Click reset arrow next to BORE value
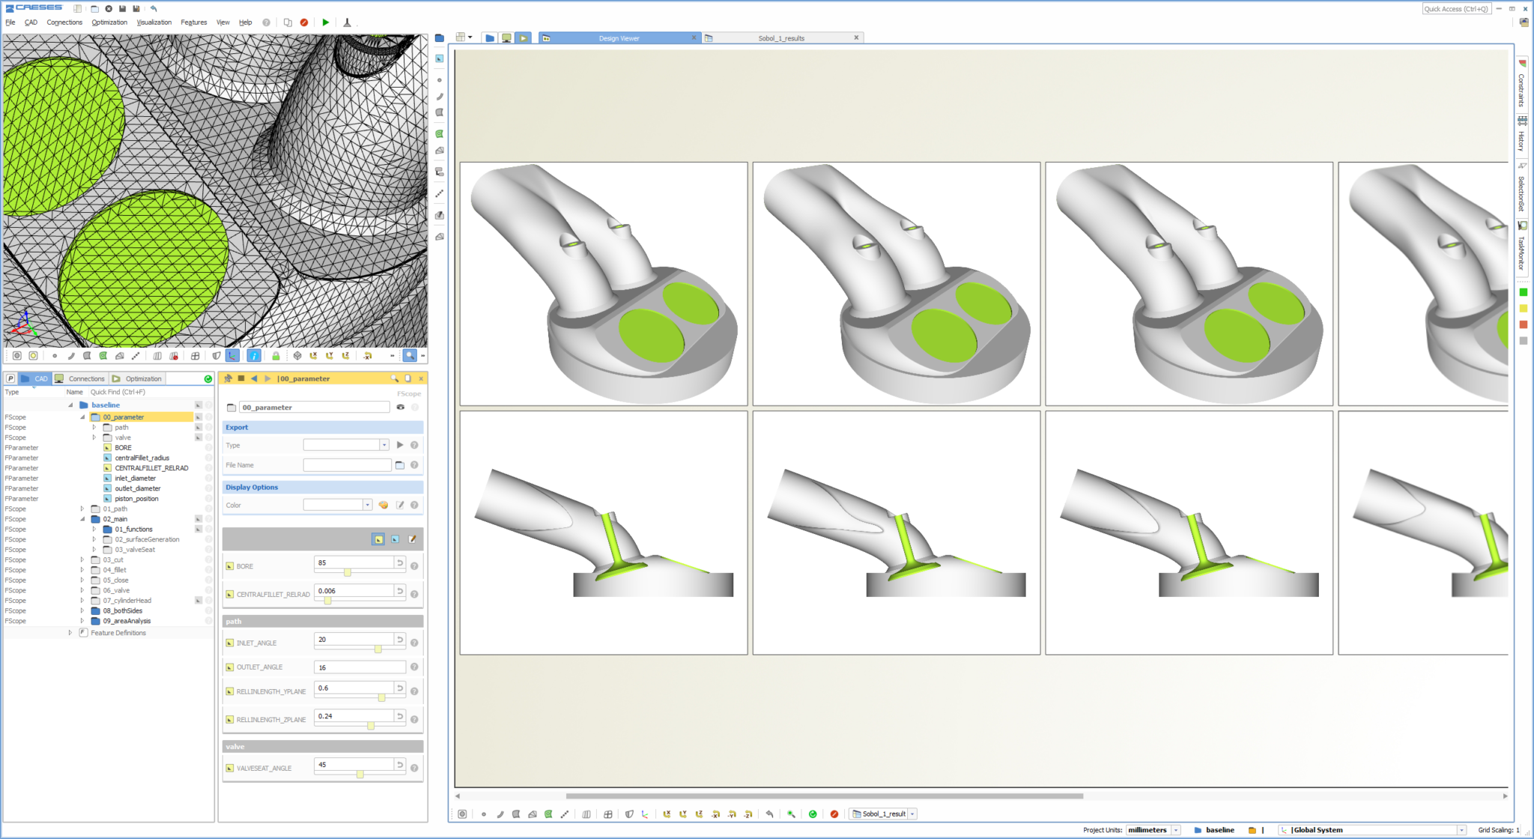1534x839 pixels. pyautogui.click(x=400, y=563)
